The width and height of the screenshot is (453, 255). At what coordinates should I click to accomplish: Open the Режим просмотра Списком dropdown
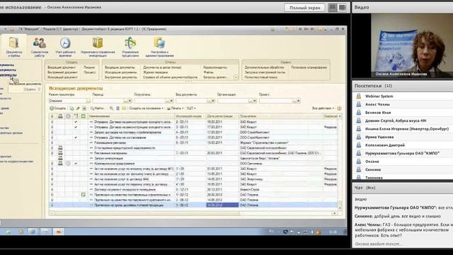coord(88,101)
